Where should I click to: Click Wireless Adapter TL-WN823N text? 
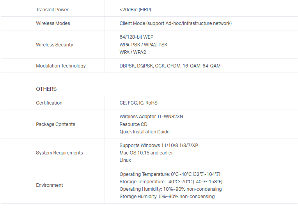click(151, 117)
